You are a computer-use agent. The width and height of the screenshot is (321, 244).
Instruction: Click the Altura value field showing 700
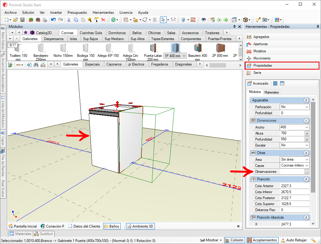(292, 133)
